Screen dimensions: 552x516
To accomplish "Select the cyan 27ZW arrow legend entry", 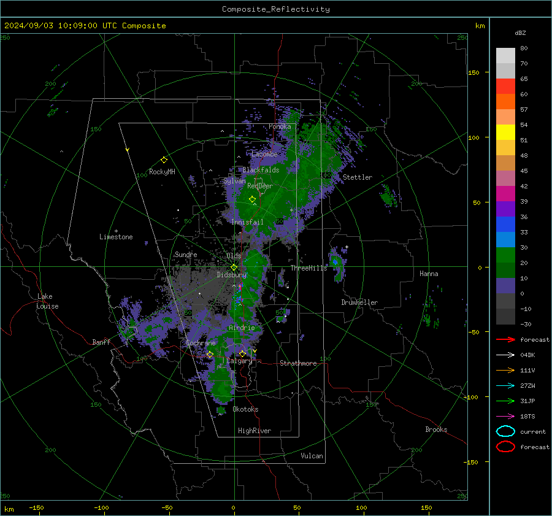I will tap(505, 386).
